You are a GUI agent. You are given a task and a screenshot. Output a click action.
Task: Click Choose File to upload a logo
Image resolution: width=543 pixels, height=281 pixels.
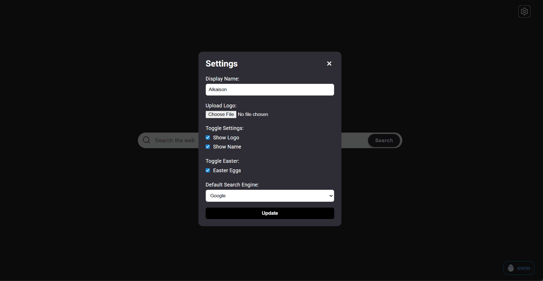[x=220, y=114]
